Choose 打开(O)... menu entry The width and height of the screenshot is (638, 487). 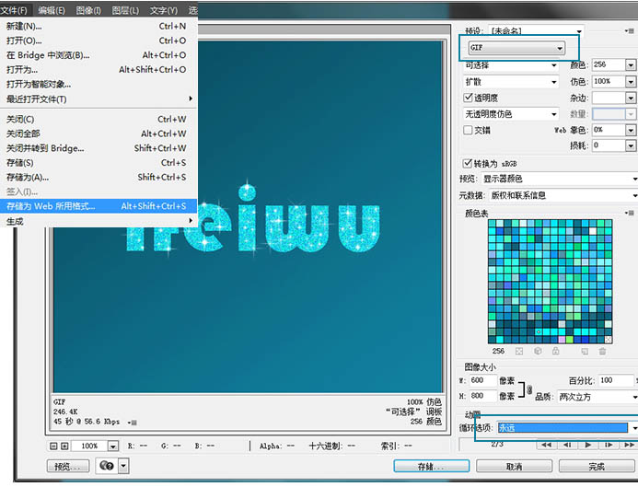pos(99,41)
